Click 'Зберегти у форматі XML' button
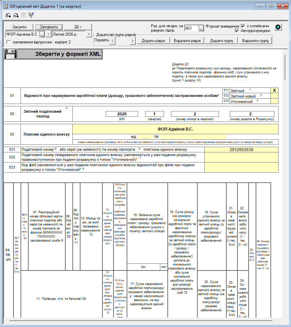Screen dimensions: 291x327 (59, 54)
